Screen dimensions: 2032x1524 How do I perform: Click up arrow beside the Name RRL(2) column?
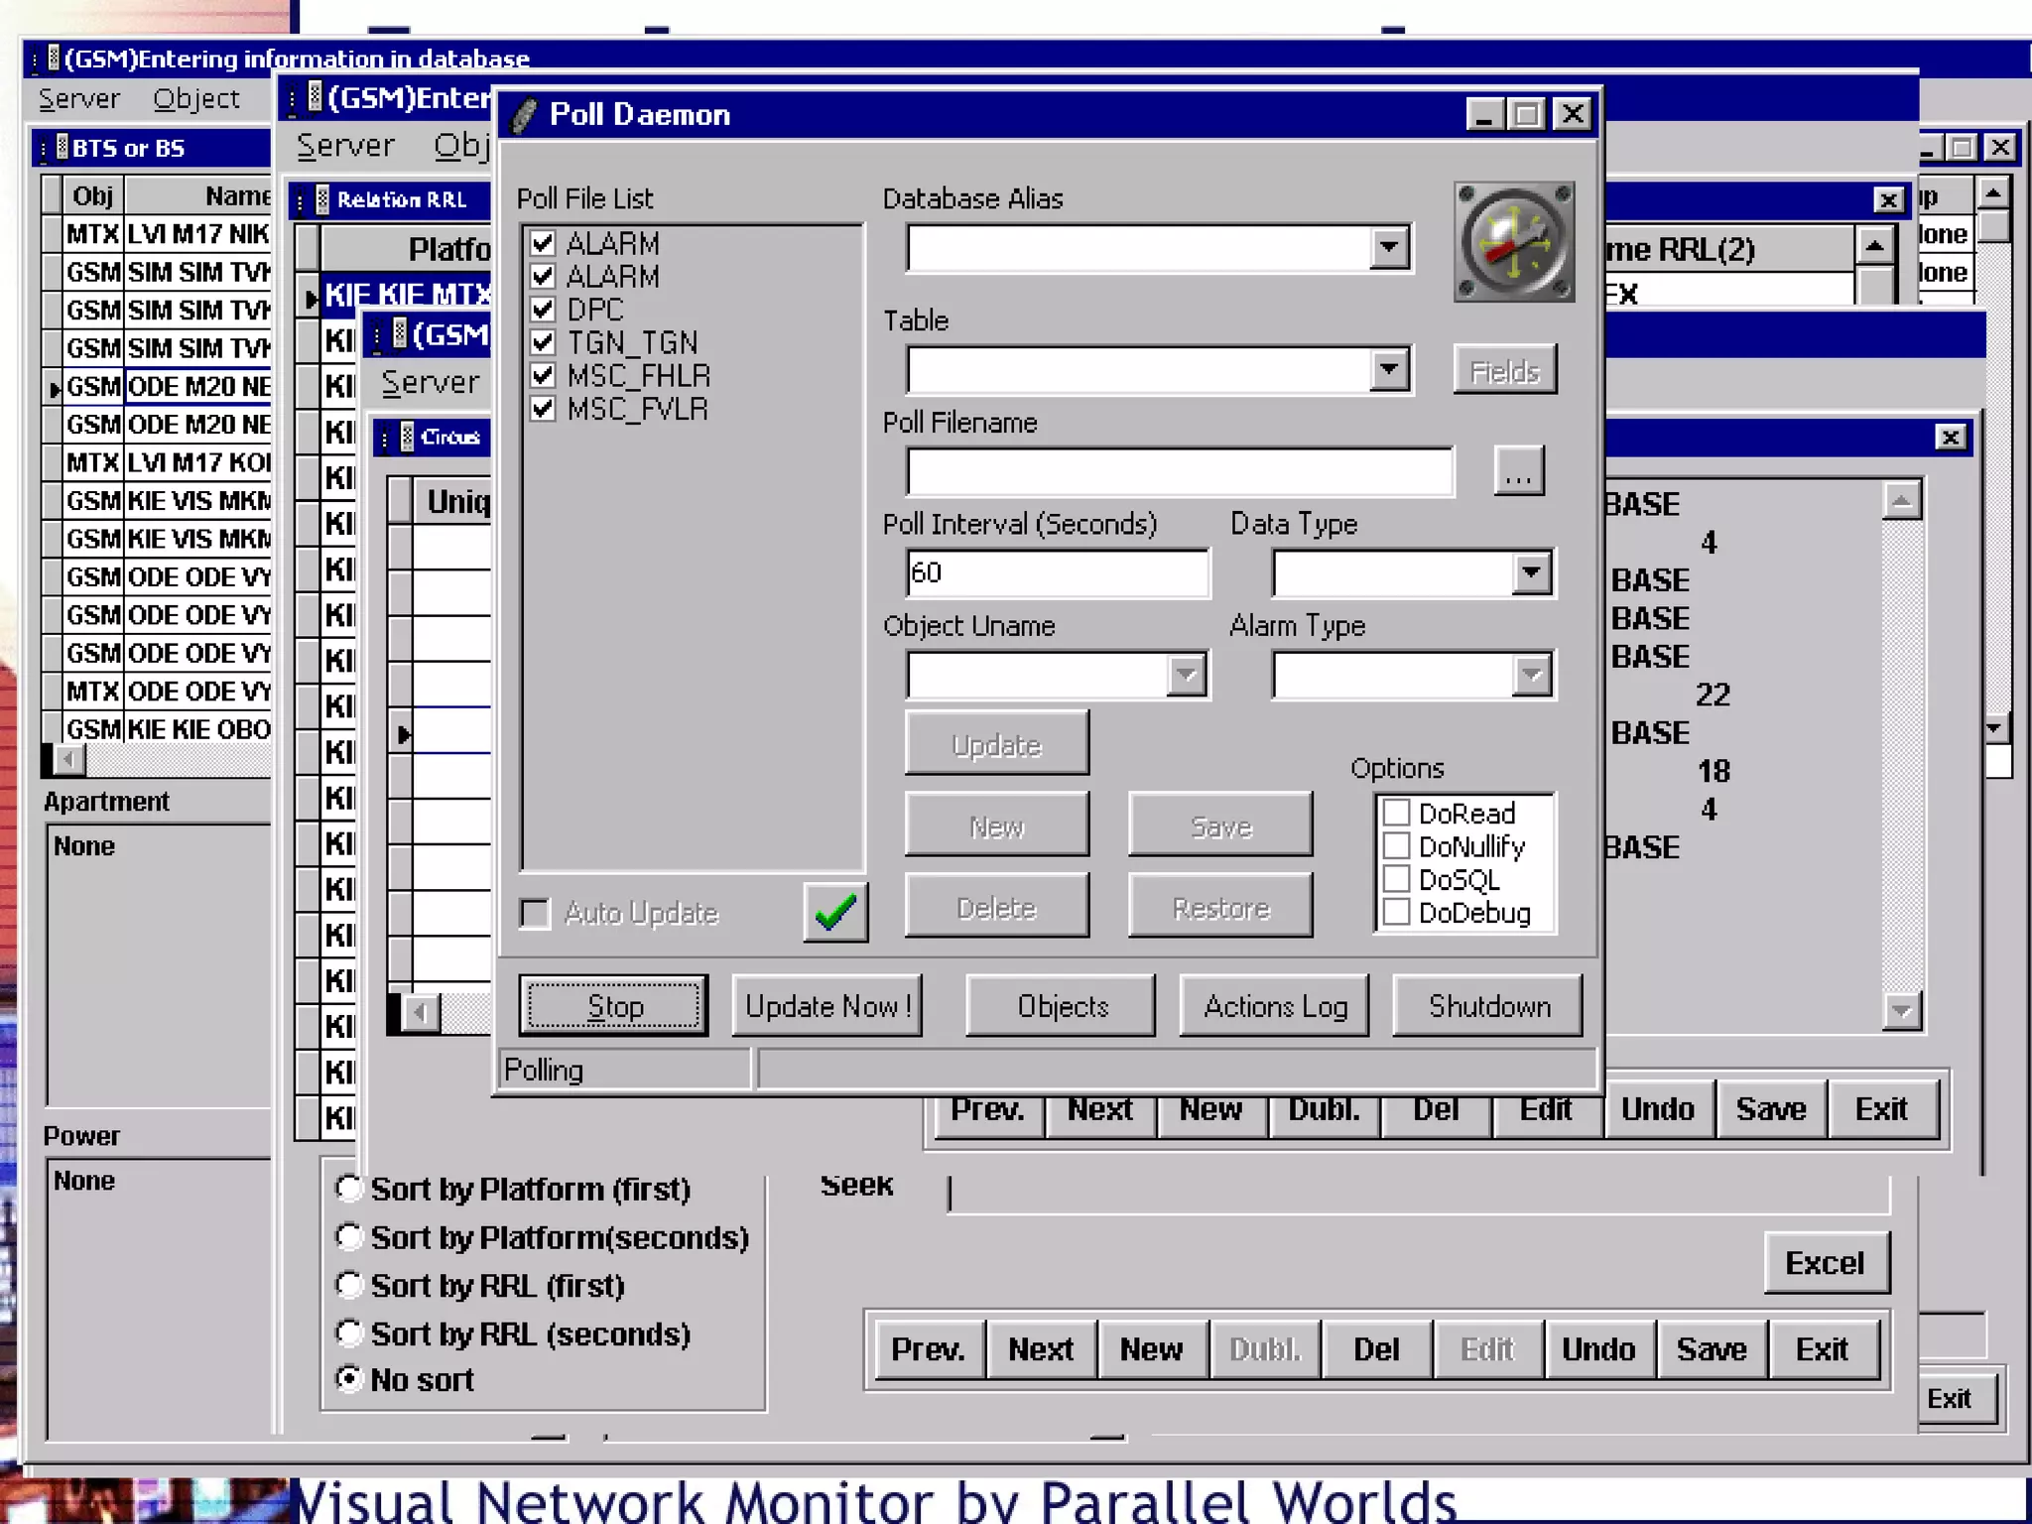pos(1874,245)
